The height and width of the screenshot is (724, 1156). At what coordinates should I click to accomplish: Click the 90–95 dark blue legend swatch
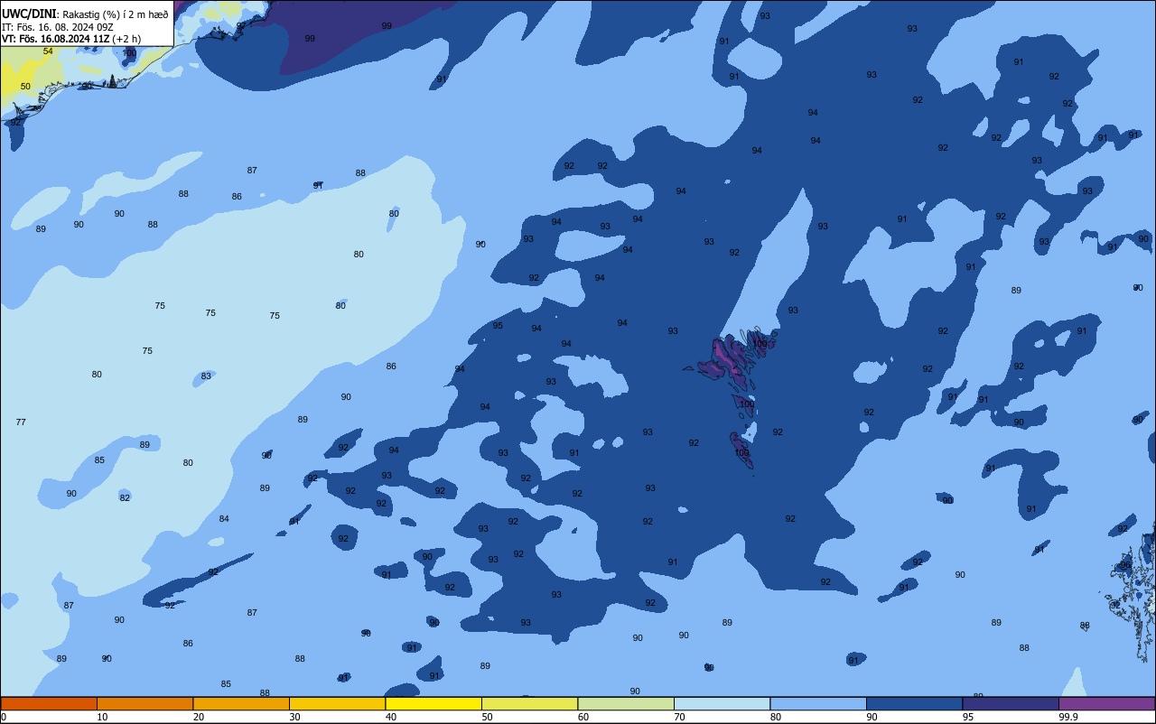(x=915, y=703)
